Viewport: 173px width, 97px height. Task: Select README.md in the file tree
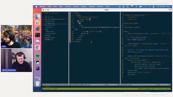pos(48,40)
